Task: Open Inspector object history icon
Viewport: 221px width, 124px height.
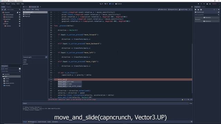Action: (219, 10)
